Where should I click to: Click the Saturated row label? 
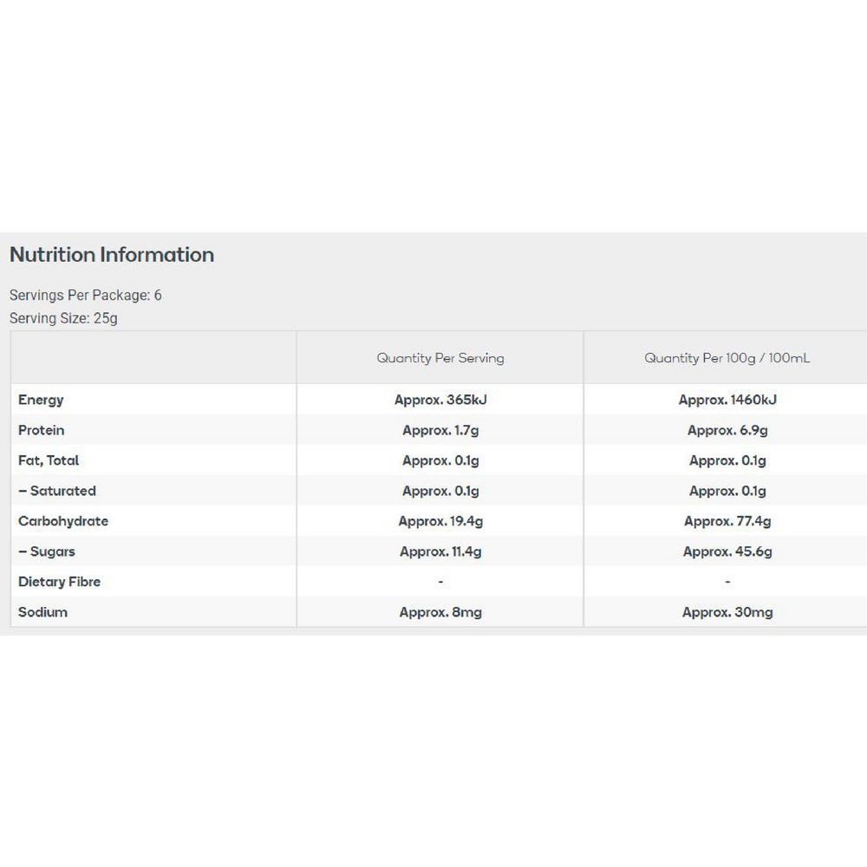point(57,491)
